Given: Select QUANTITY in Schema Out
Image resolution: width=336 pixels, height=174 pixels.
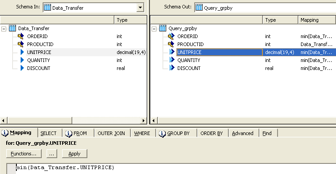Looking at the screenshot, I should point(188,60).
